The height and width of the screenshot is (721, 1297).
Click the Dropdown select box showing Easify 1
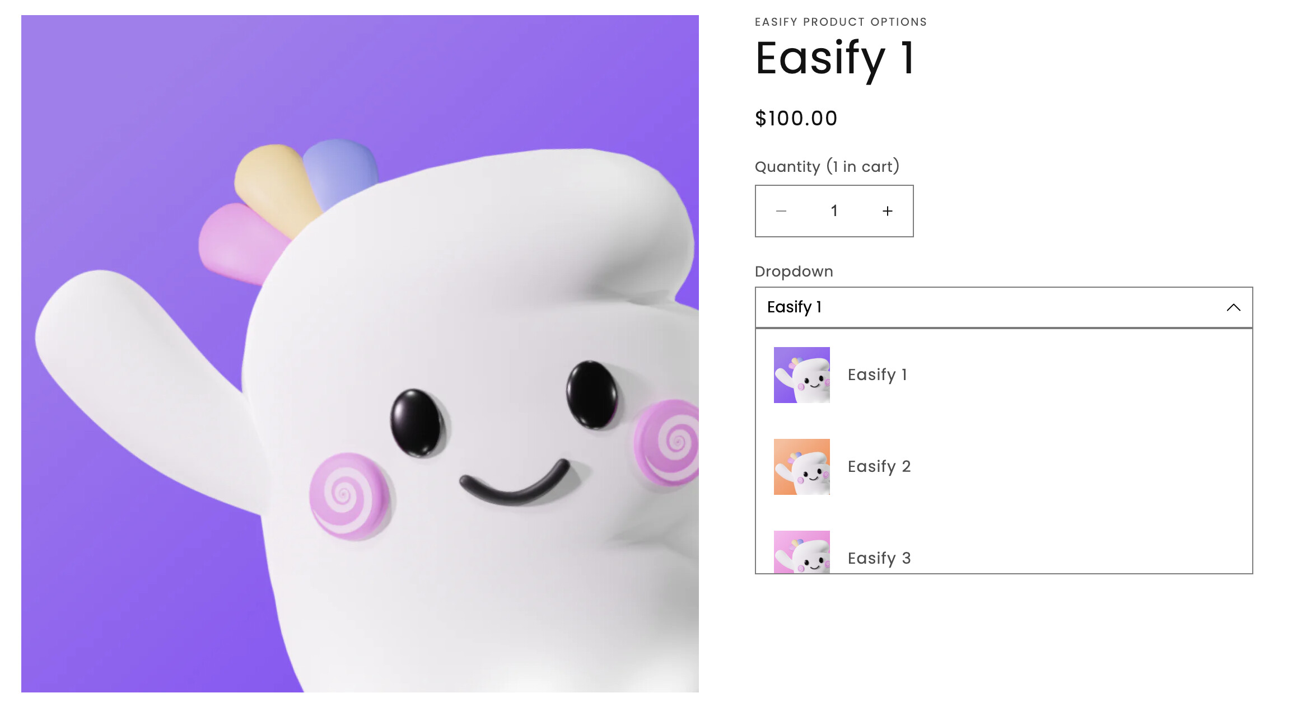(1004, 307)
